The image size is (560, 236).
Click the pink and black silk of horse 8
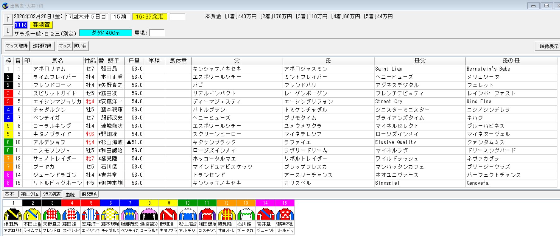(149, 214)
